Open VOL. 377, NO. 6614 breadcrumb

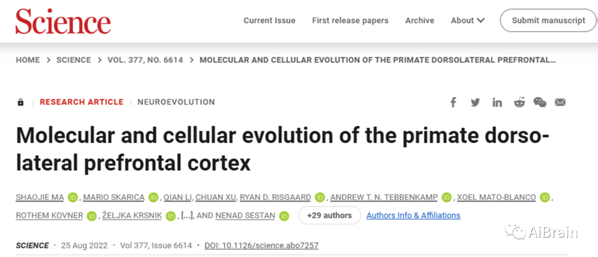tap(145, 60)
